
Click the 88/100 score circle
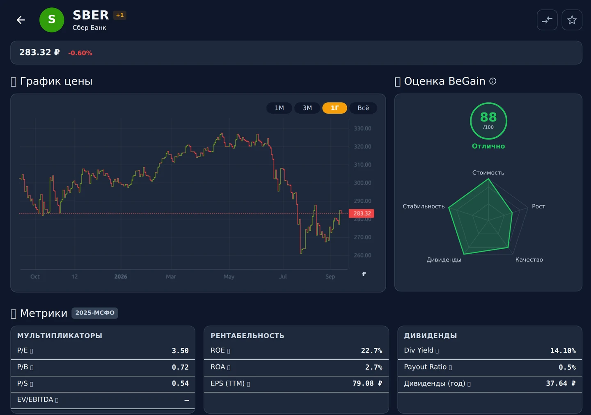point(488,121)
